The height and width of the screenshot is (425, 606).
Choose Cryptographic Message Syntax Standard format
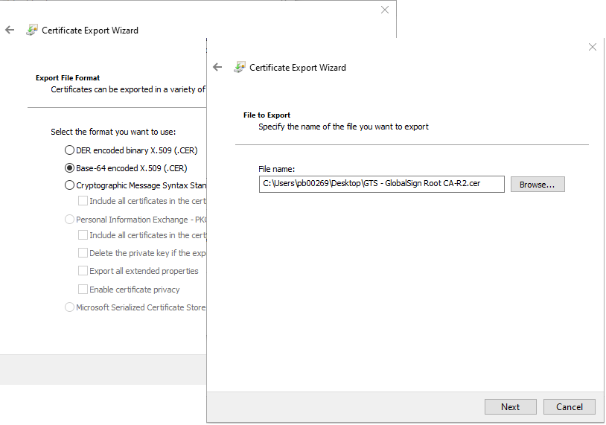click(70, 185)
